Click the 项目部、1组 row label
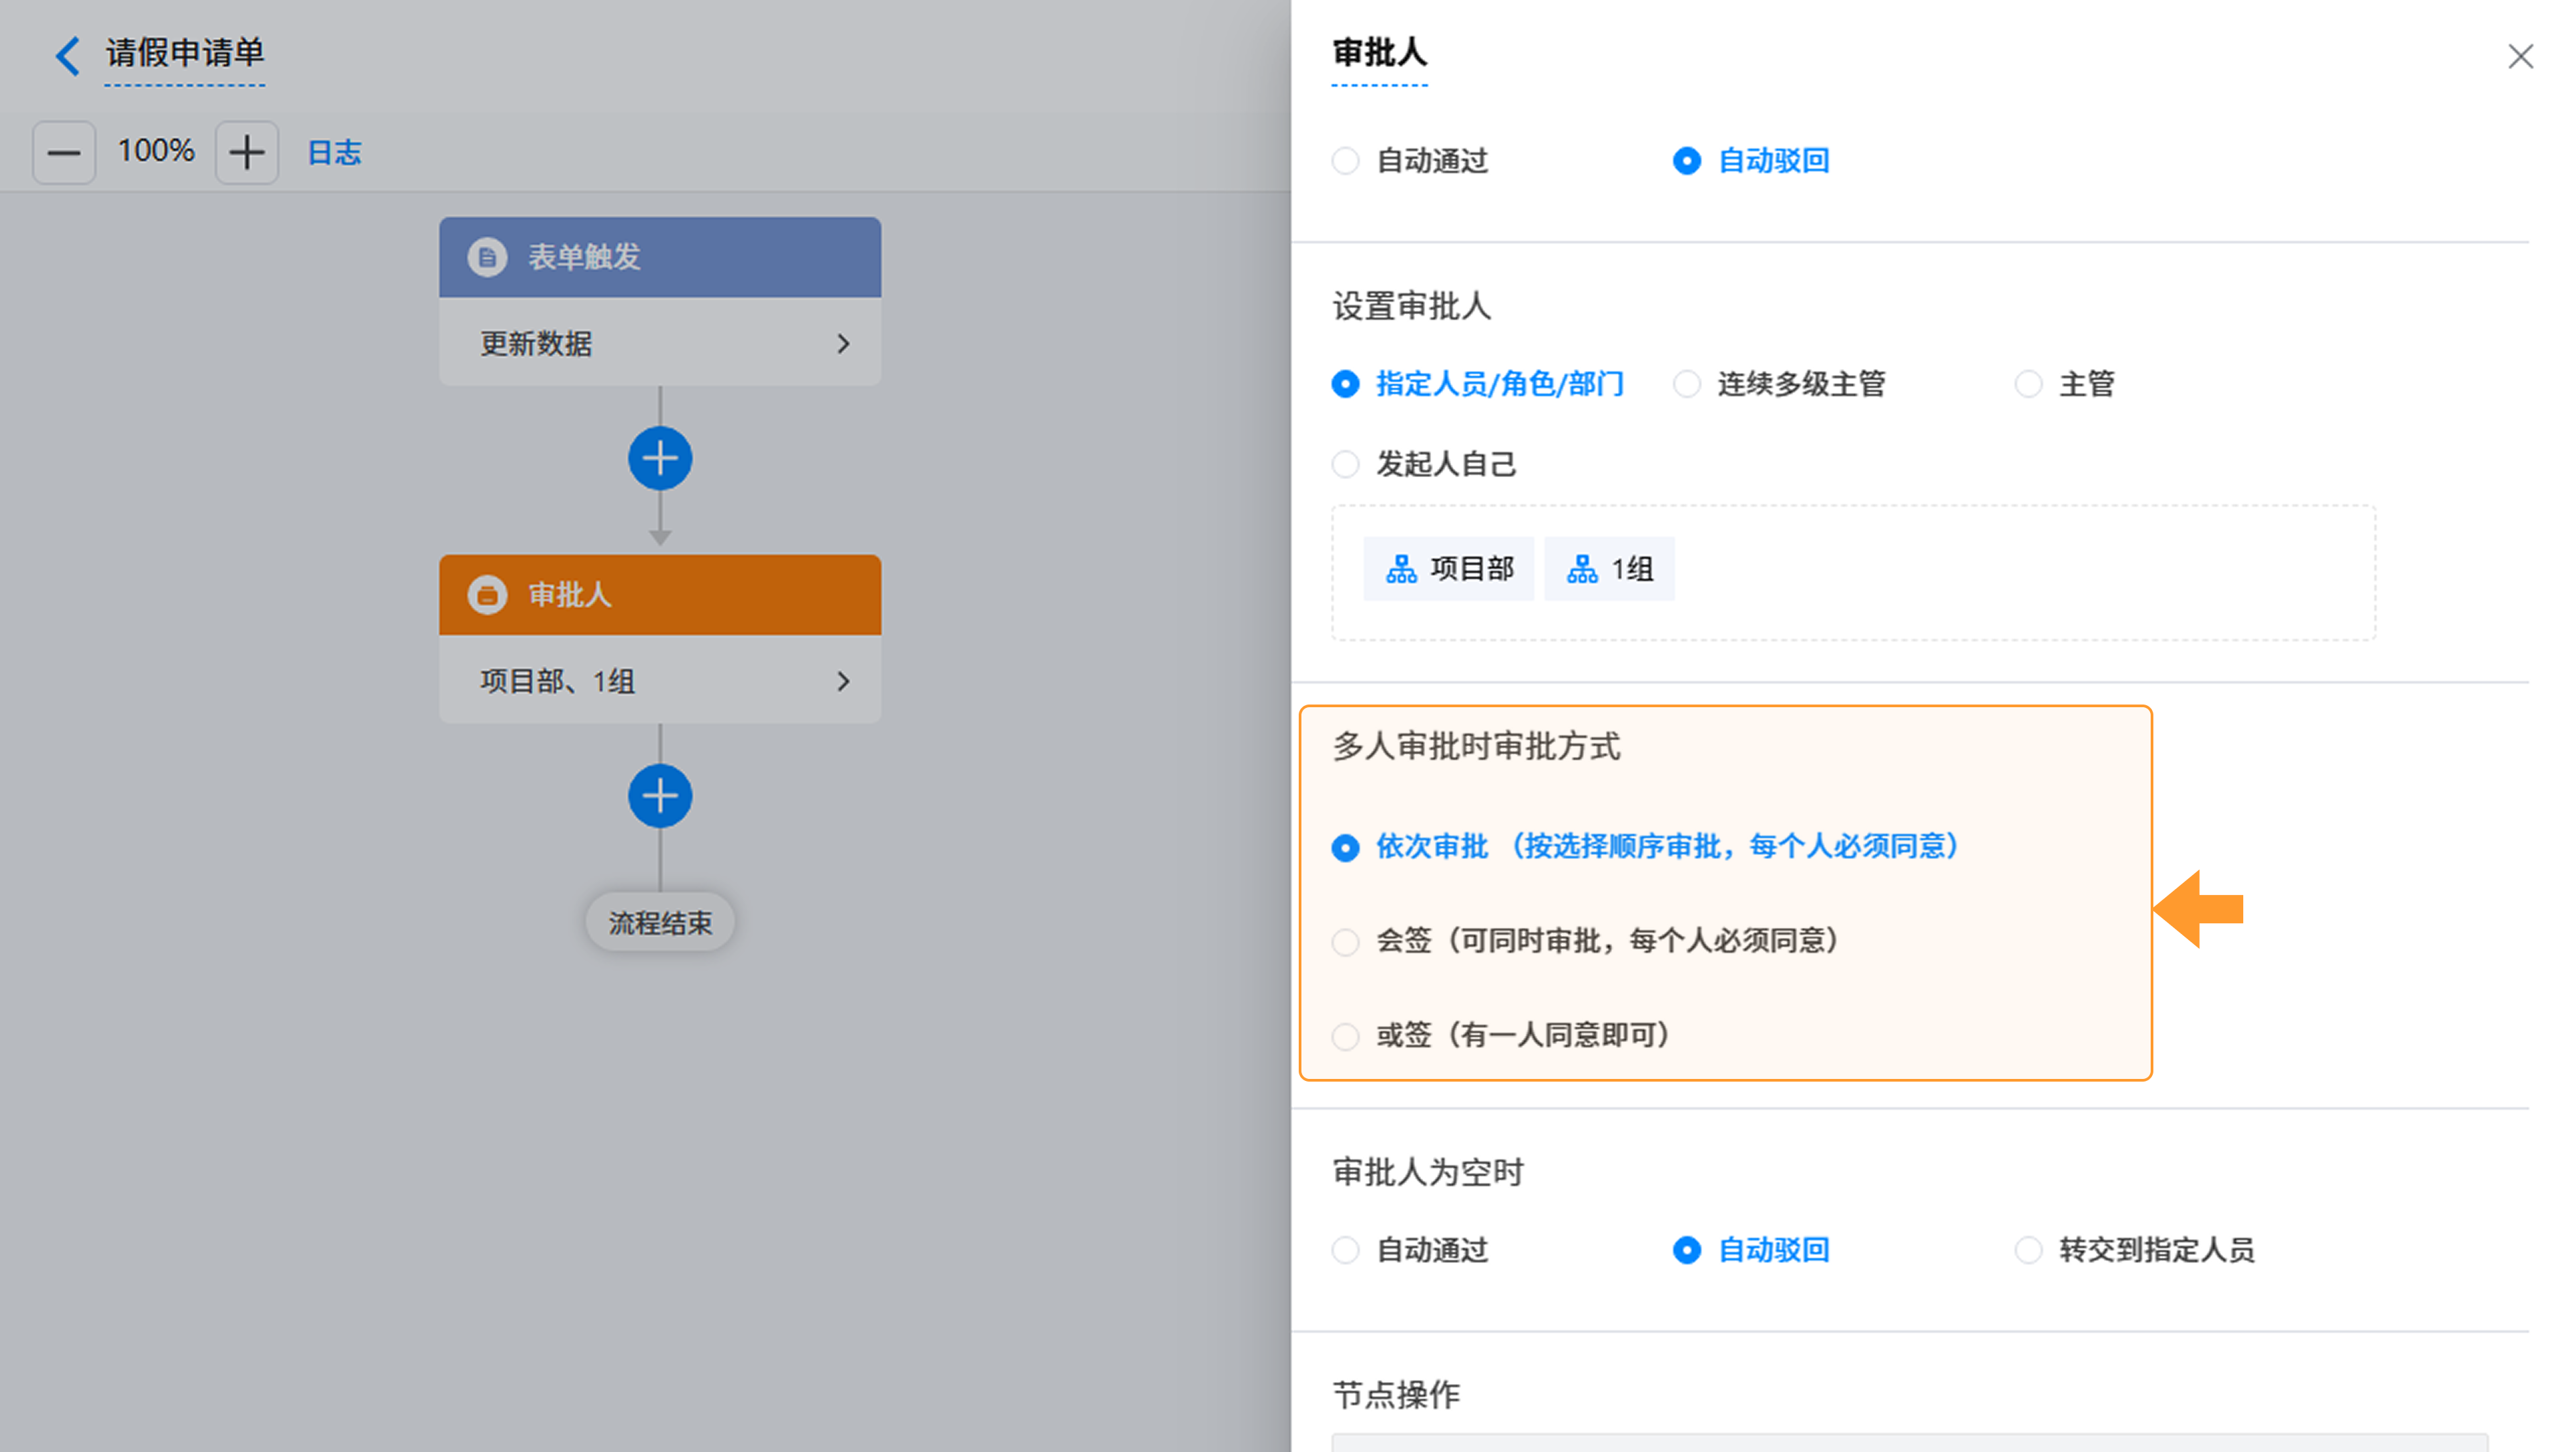Screen dimensions: 2576x1452 557,682
